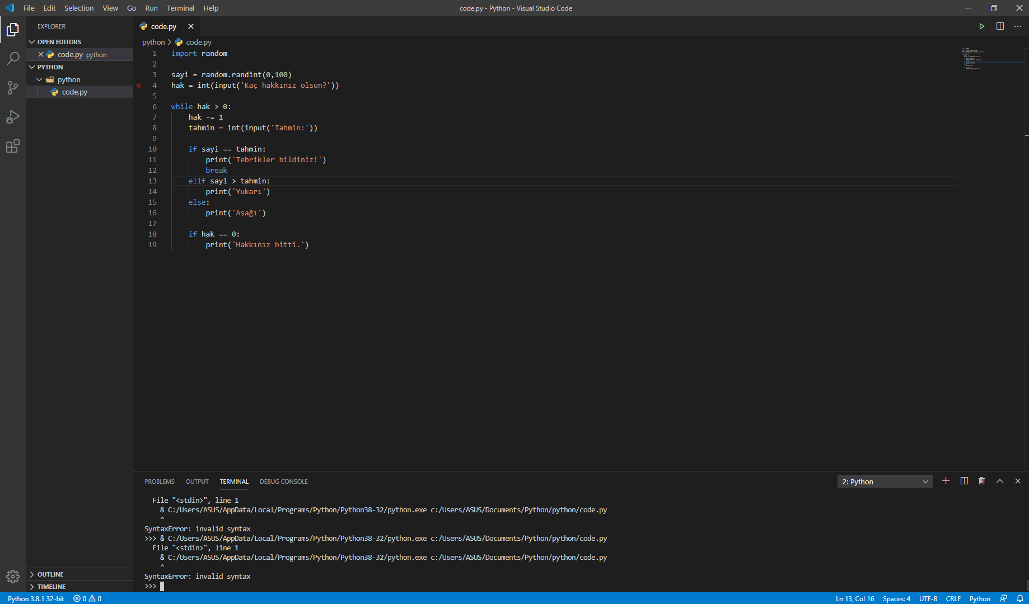Open the Explorer view in activity bar
This screenshot has width=1029, height=604.
[13, 29]
